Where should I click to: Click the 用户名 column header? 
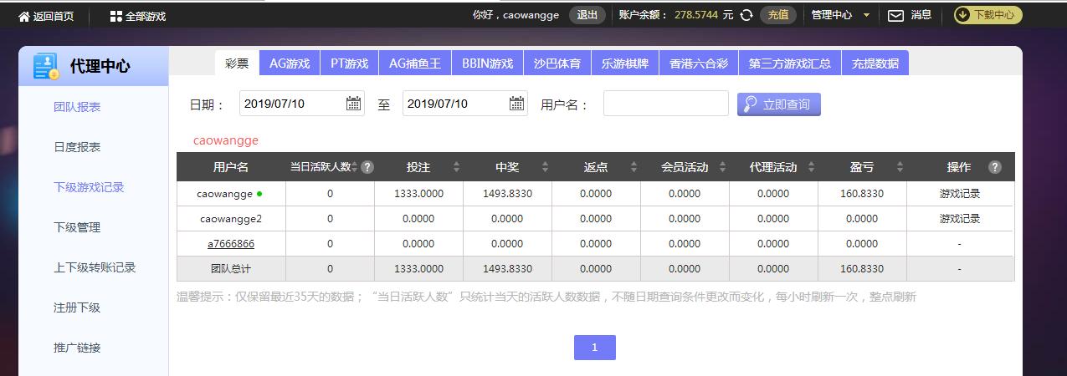tap(231, 167)
